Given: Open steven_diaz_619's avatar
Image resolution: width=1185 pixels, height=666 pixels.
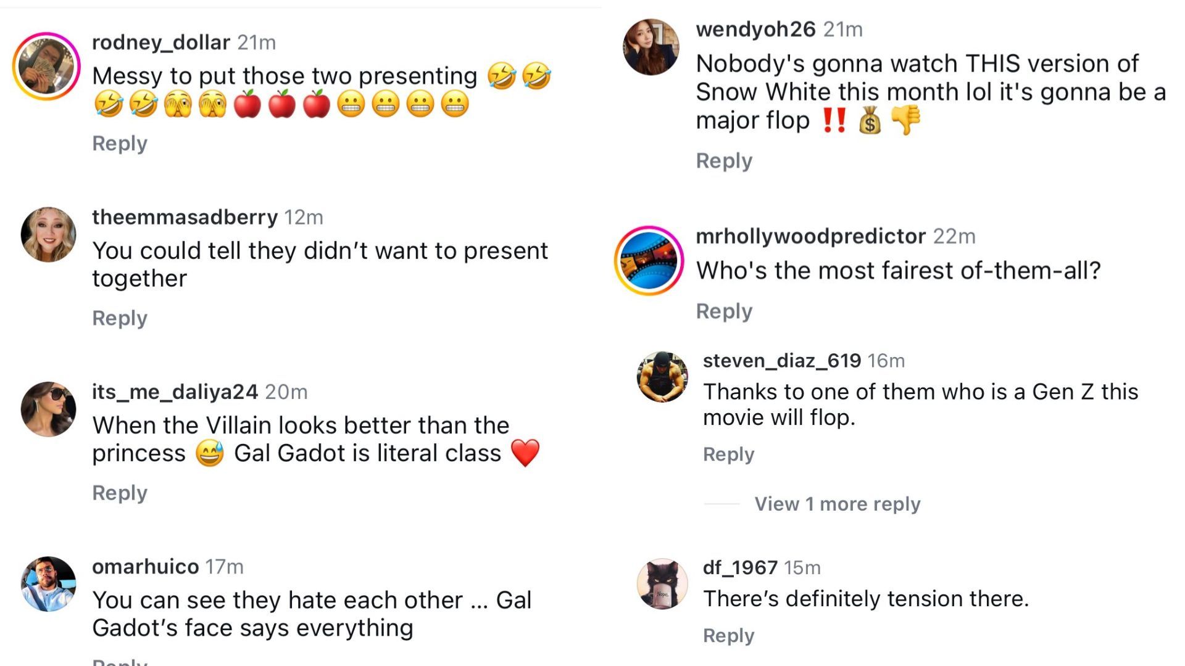Looking at the screenshot, I should [x=662, y=376].
